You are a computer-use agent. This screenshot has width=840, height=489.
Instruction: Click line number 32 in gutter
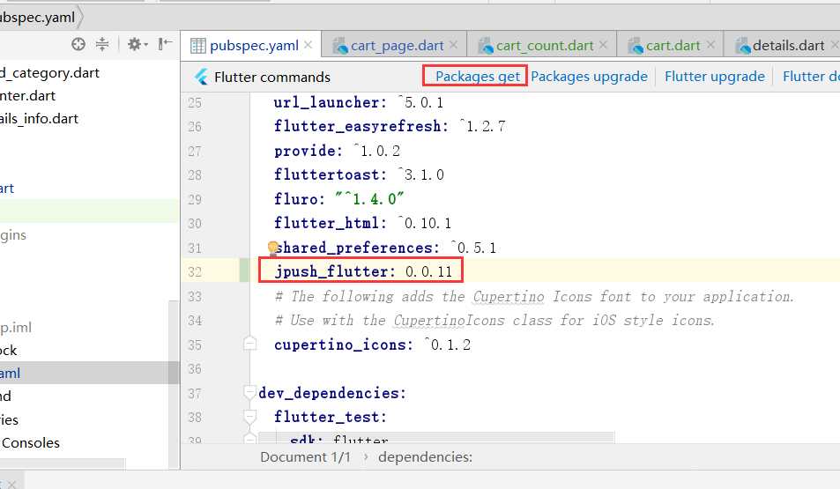pyautogui.click(x=195, y=272)
